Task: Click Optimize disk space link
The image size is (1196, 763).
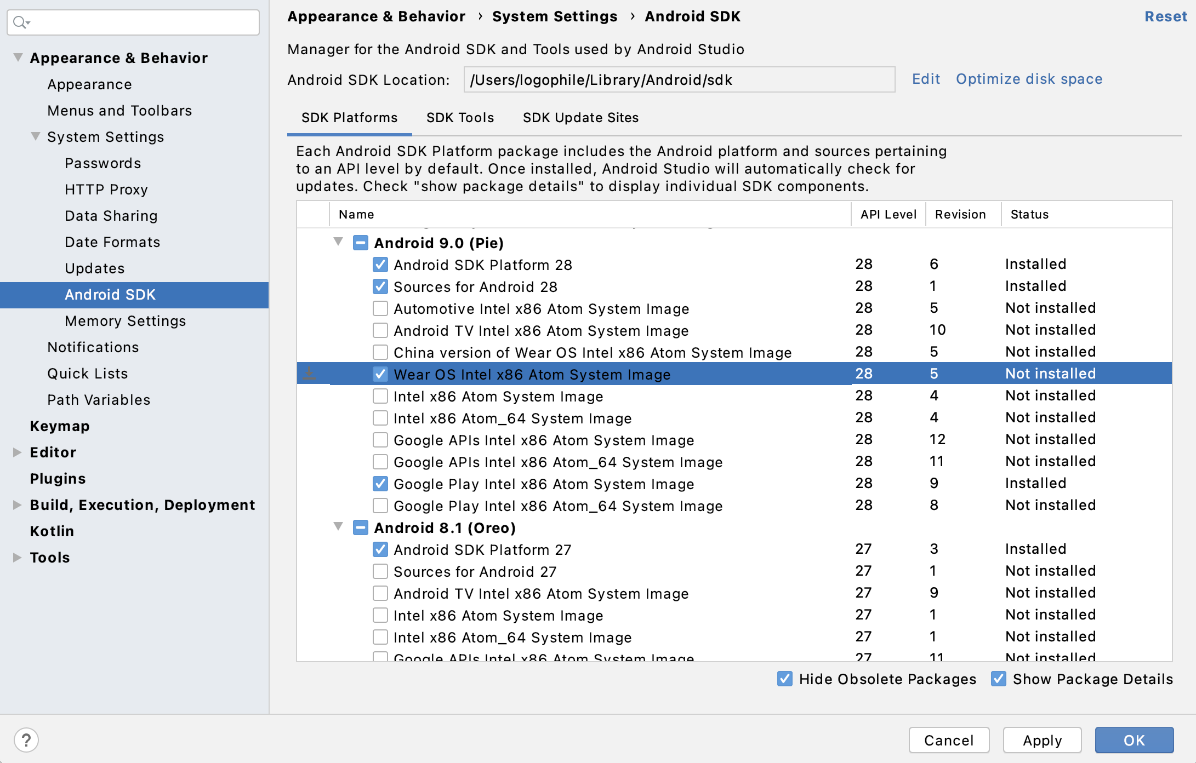Action: 1029,79
